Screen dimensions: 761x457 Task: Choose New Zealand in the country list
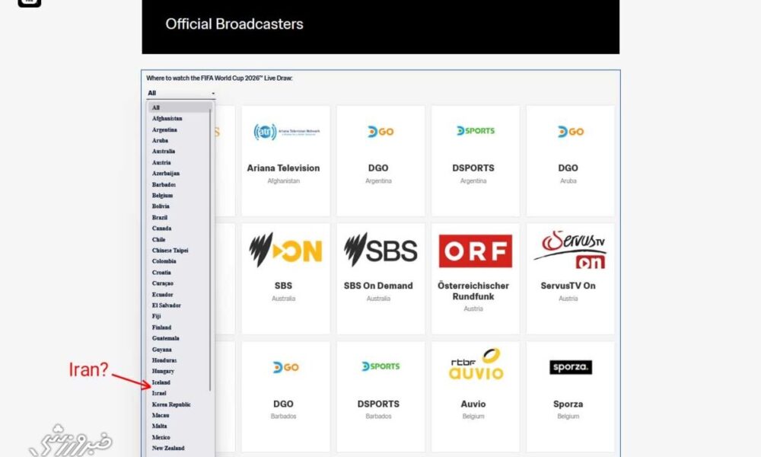click(168, 448)
